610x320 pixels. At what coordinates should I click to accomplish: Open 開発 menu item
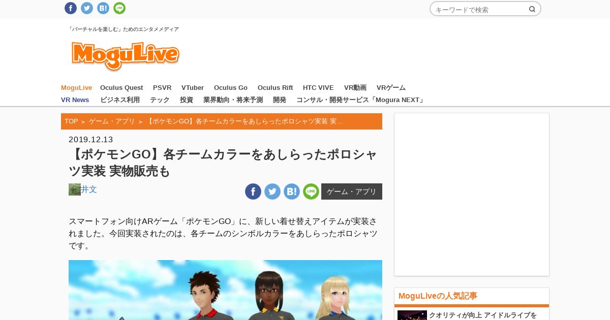280,100
